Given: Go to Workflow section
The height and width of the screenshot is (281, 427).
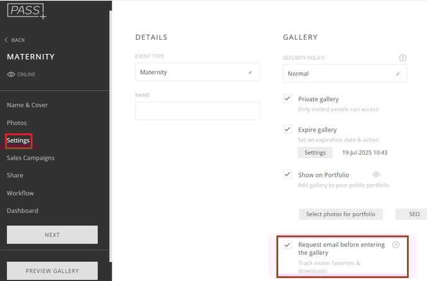Looking at the screenshot, I should tap(20, 193).
